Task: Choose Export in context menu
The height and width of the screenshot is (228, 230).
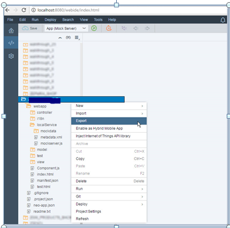Action: 109,121
